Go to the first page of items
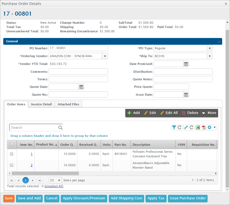 tap(11, 180)
